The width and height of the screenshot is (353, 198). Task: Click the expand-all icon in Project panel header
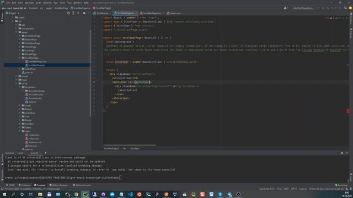[x=73, y=13]
